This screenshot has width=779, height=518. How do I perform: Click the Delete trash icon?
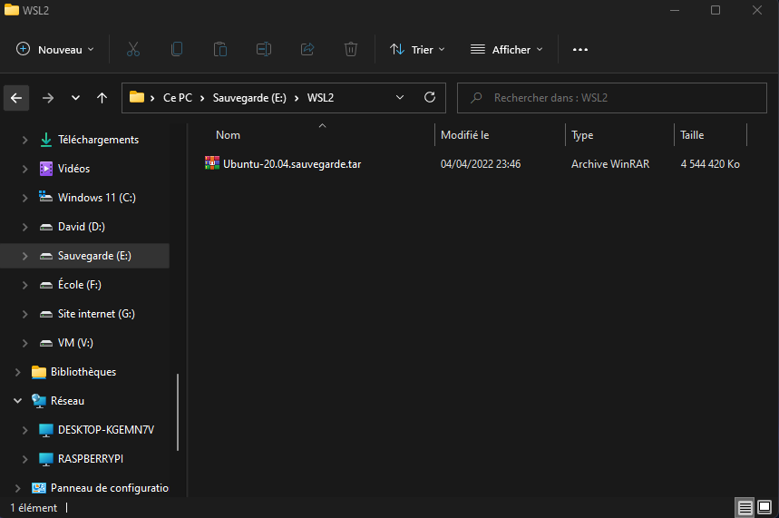pyautogui.click(x=351, y=49)
